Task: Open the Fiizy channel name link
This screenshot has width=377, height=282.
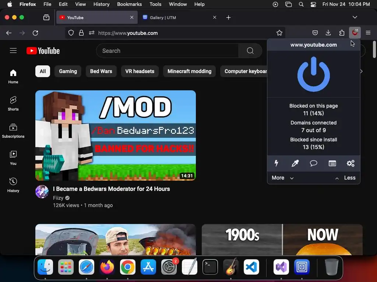Action: [x=58, y=198]
